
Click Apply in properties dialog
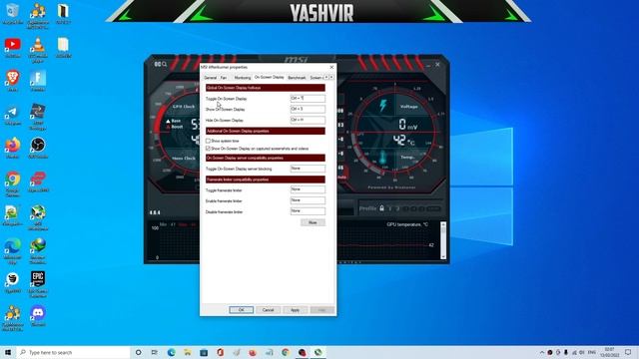(295, 310)
